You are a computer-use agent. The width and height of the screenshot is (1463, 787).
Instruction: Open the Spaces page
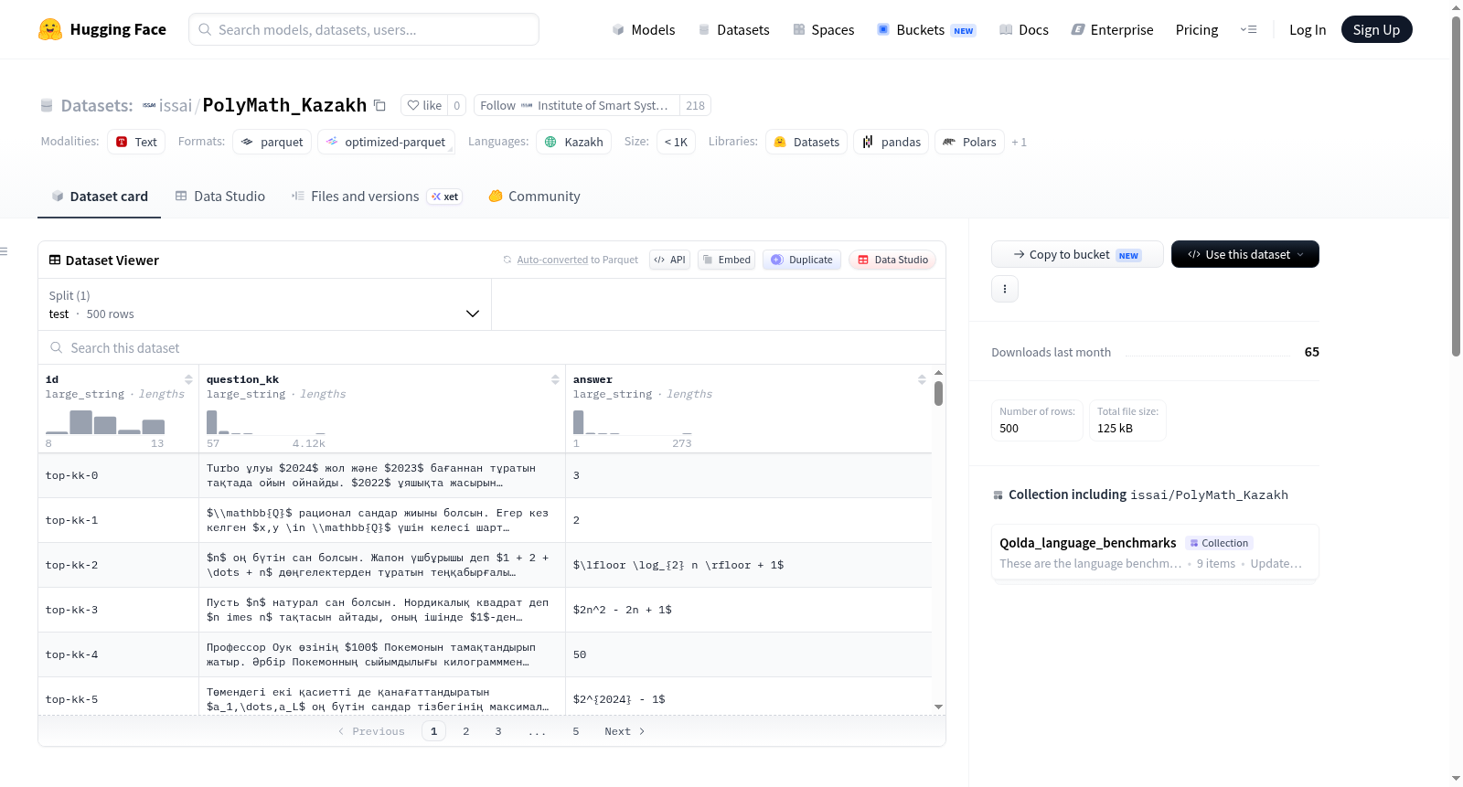coord(824,29)
